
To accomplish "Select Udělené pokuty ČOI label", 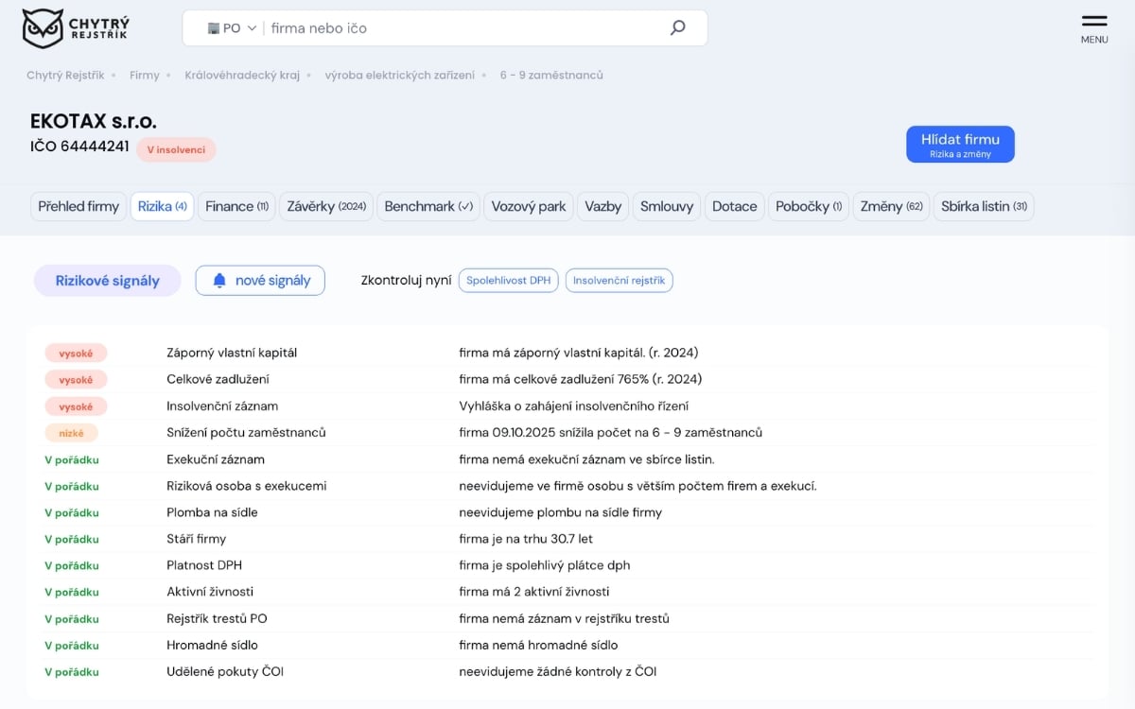I will pos(225,672).
